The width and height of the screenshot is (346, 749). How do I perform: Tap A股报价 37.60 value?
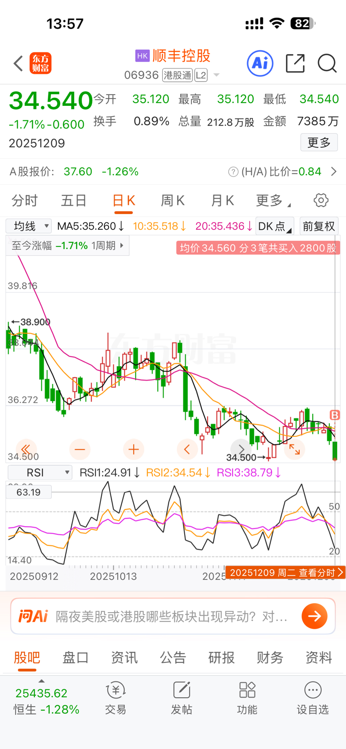point(78,172)
